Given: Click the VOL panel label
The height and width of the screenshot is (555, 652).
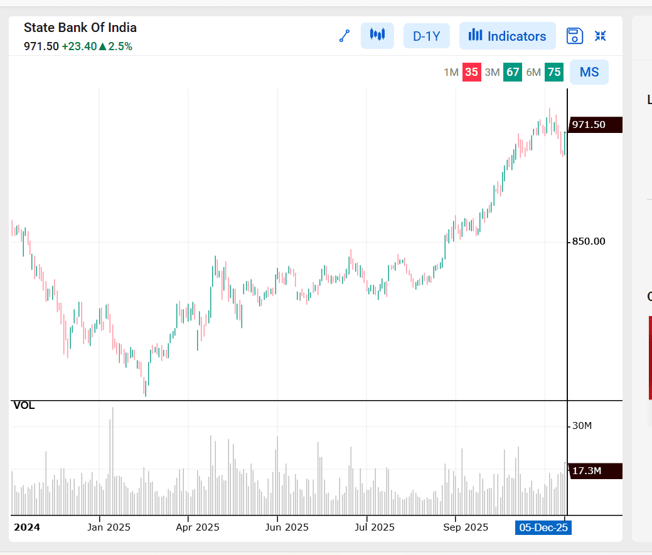Looking at the screenshot, I should point(24,406).
